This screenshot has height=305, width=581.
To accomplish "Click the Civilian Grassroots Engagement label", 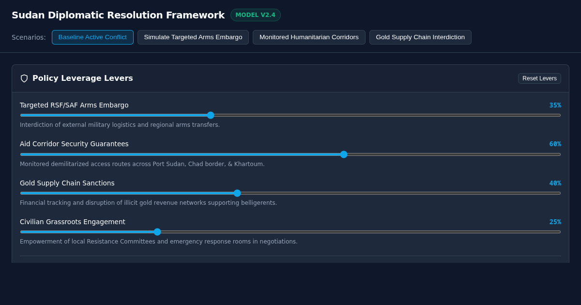I will (73, 222).
